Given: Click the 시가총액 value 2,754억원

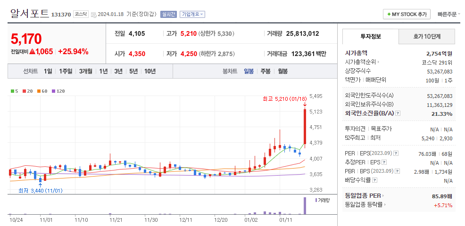Looking at the screenshot, I should coord(439,54).
